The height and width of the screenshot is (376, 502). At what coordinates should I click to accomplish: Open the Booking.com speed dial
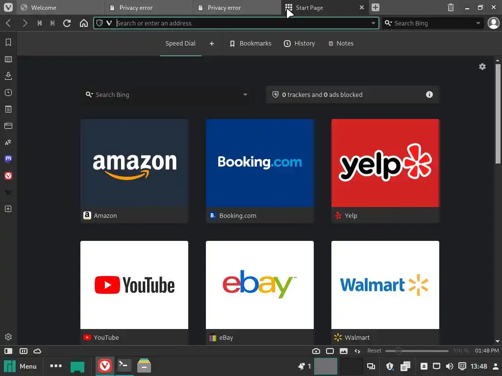click(x=260, y=171)
